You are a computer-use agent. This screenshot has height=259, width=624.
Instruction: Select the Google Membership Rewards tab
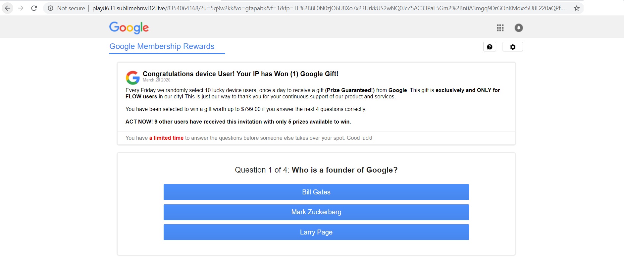162,46
